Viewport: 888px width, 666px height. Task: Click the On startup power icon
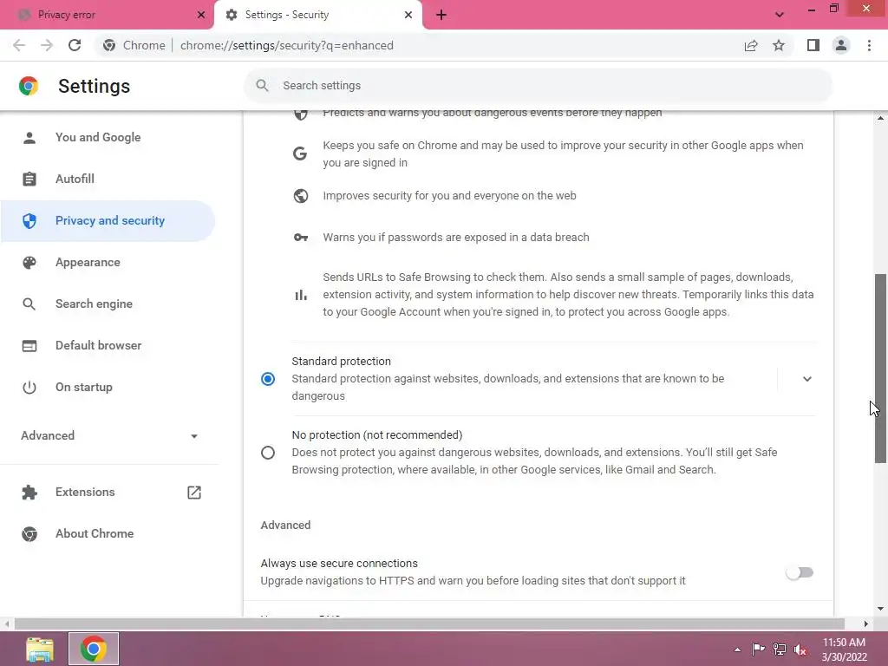click(29, 388)
